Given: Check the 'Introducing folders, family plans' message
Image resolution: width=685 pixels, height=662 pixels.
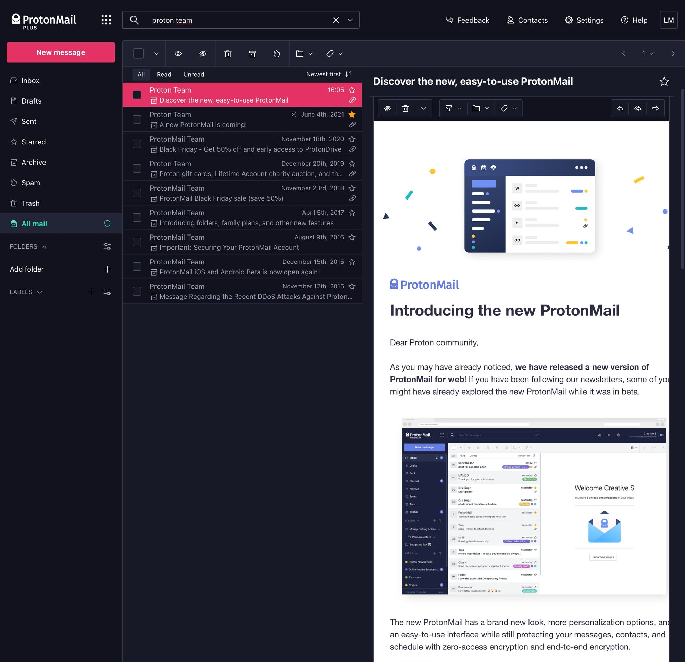Looking at the screenshot, I should [x=137, y=217].
